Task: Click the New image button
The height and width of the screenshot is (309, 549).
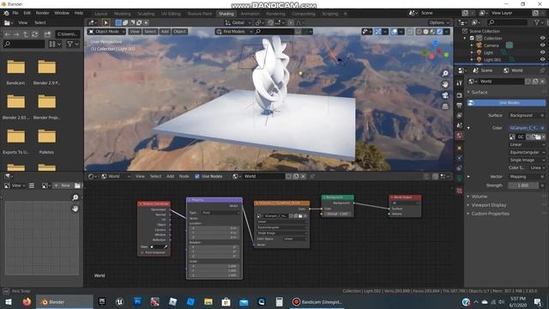Action: click(63, 185)
